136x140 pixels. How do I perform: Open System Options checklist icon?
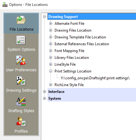(21, 40)
